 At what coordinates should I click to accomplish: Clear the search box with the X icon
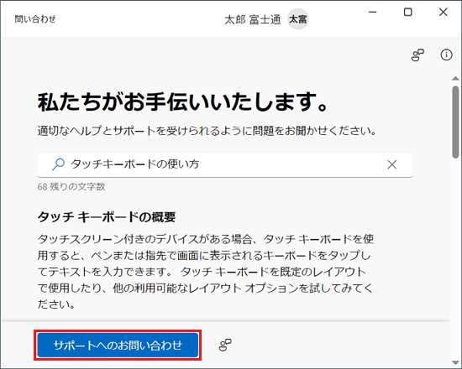392,164
